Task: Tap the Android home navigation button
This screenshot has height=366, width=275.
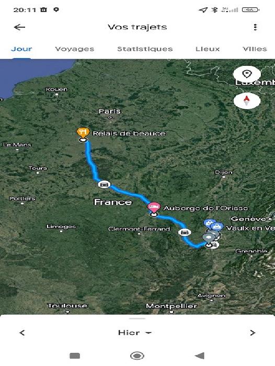Action: pos(137,356)
